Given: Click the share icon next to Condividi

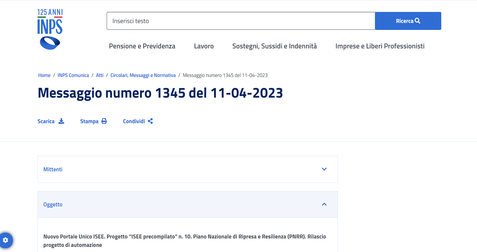Looking at the screenshot, I should pos(150,121).
